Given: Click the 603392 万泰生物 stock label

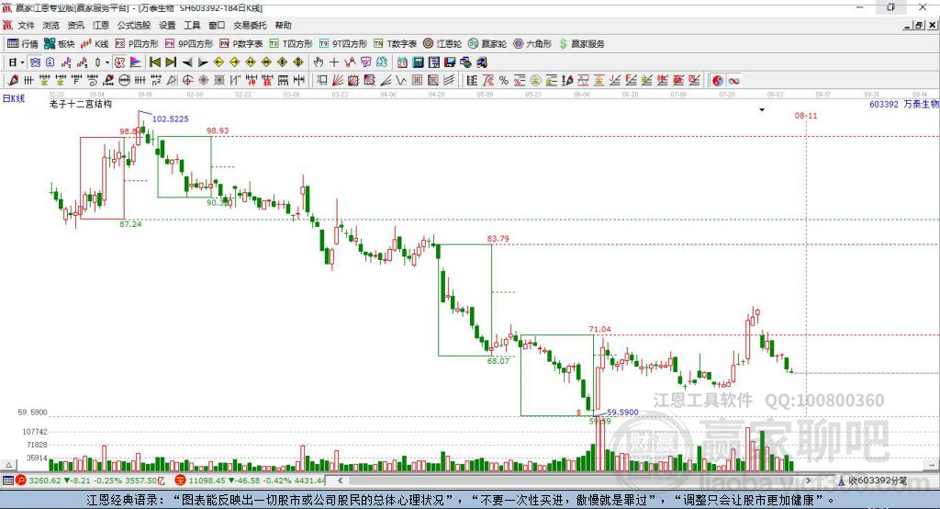Looking at the screenshot, I should pyautogui.click(x=904, y=105).
